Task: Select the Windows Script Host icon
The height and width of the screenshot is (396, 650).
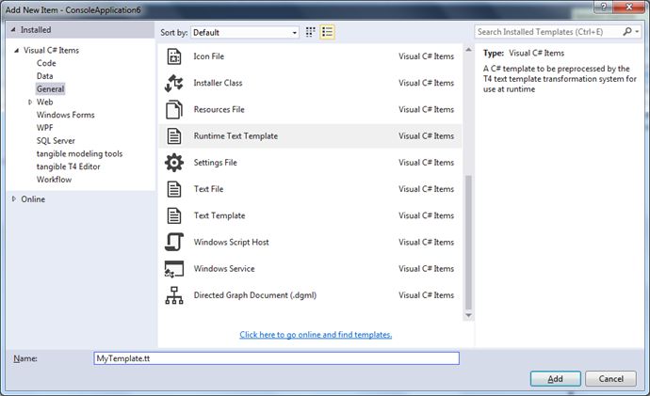Action: tap(174, 242)
